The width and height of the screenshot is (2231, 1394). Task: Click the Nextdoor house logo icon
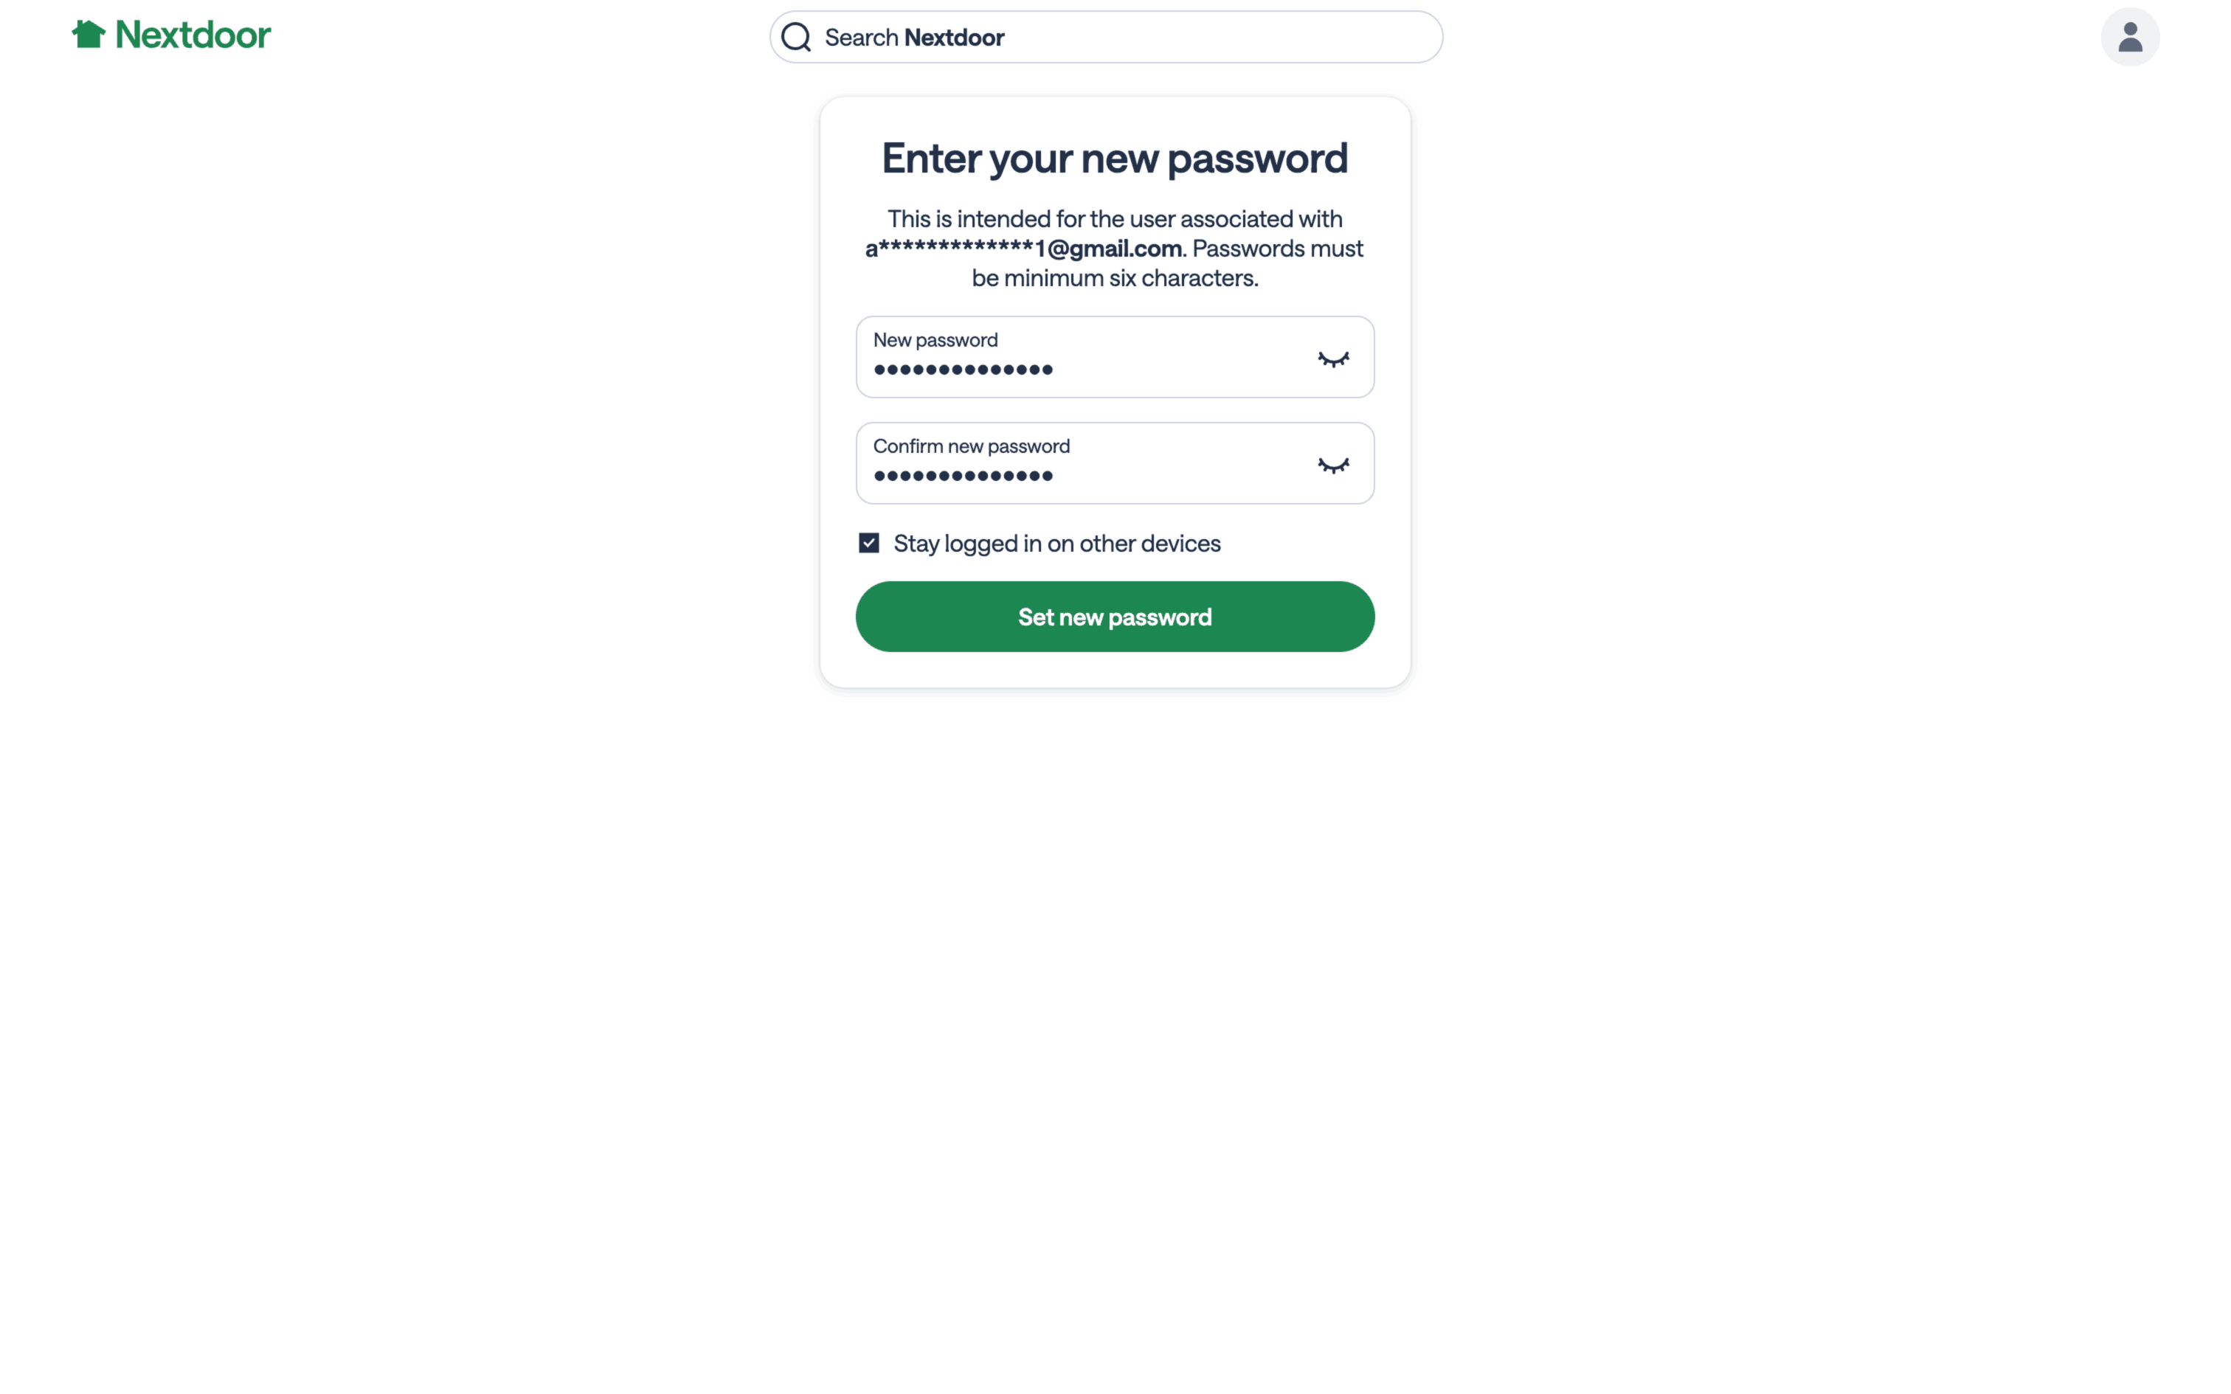click(89, 34)
